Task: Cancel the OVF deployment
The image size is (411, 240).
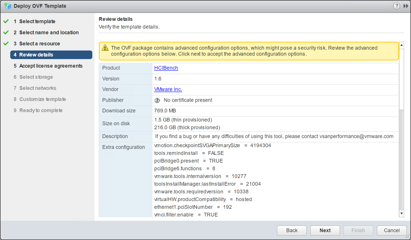Action: pyautogui.click(x=391, y=230)
